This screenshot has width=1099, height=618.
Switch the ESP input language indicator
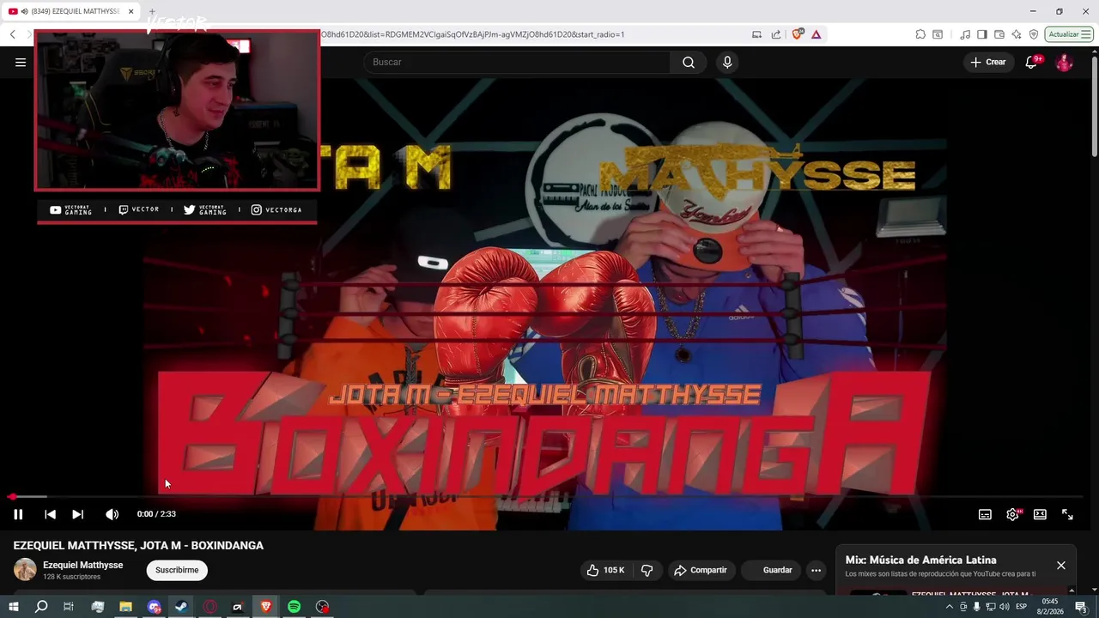(x=1022, y=607)
